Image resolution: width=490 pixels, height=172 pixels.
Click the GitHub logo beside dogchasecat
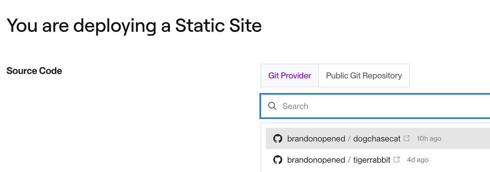278,138
